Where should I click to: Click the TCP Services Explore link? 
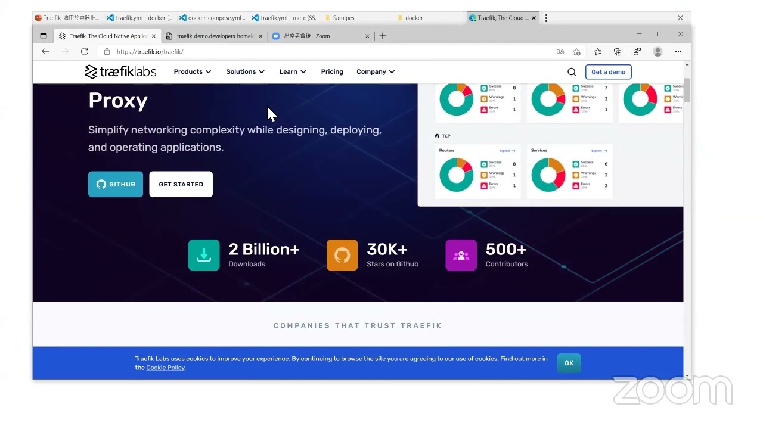599,151
